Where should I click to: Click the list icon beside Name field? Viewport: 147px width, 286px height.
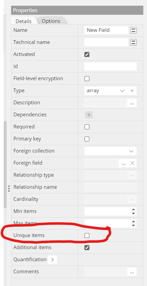pos(133,30)
